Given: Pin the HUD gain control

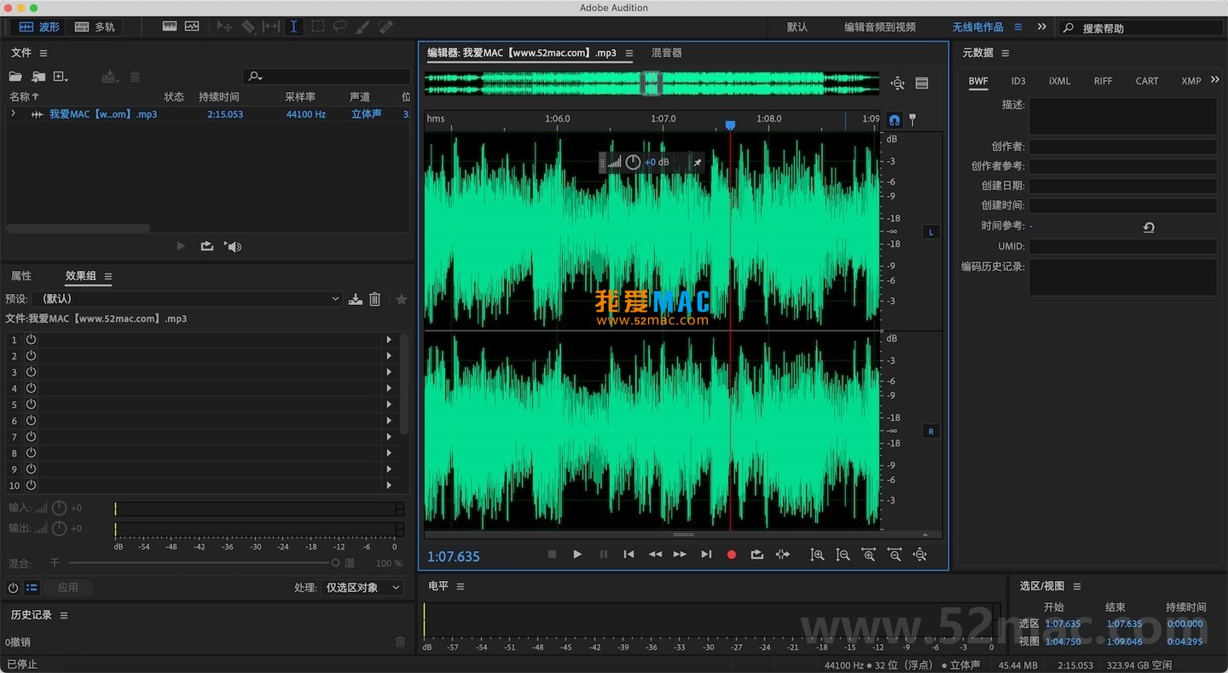Looking at the screenshot, I should (x=697, y=162).
